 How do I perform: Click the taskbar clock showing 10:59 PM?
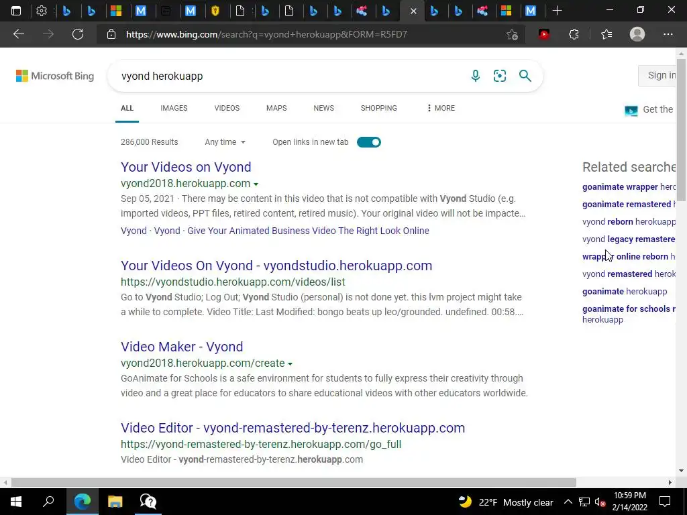point(629,502)
